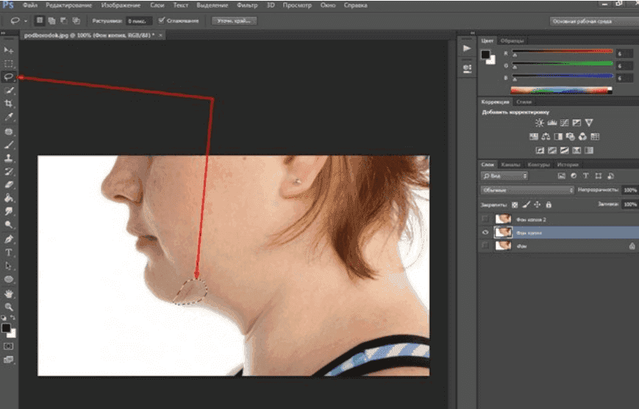Open the Фильтр menu
The image size is (639, 409).
click(x=247, y=5)
